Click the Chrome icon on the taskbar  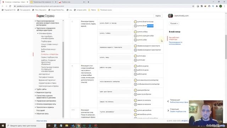78,126
